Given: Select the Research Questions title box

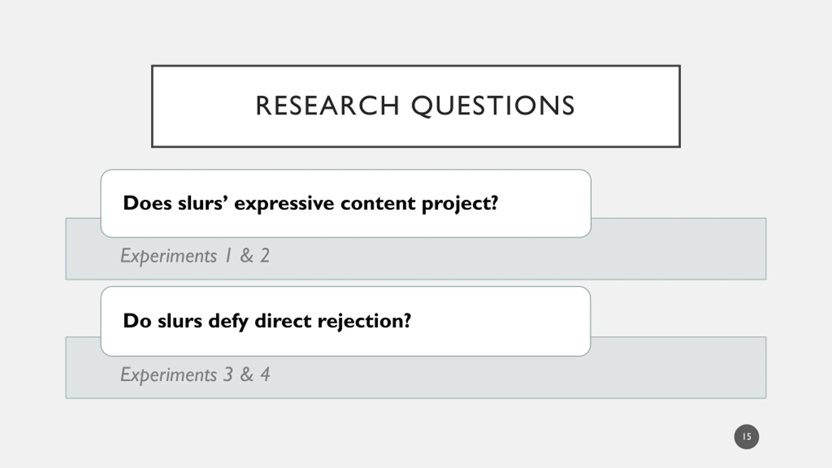Looking at the screenshot, I should (416, 106).
